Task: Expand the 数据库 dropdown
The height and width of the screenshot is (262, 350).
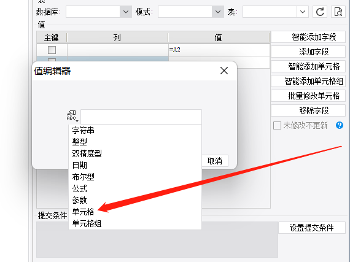Action: (126, 12)
